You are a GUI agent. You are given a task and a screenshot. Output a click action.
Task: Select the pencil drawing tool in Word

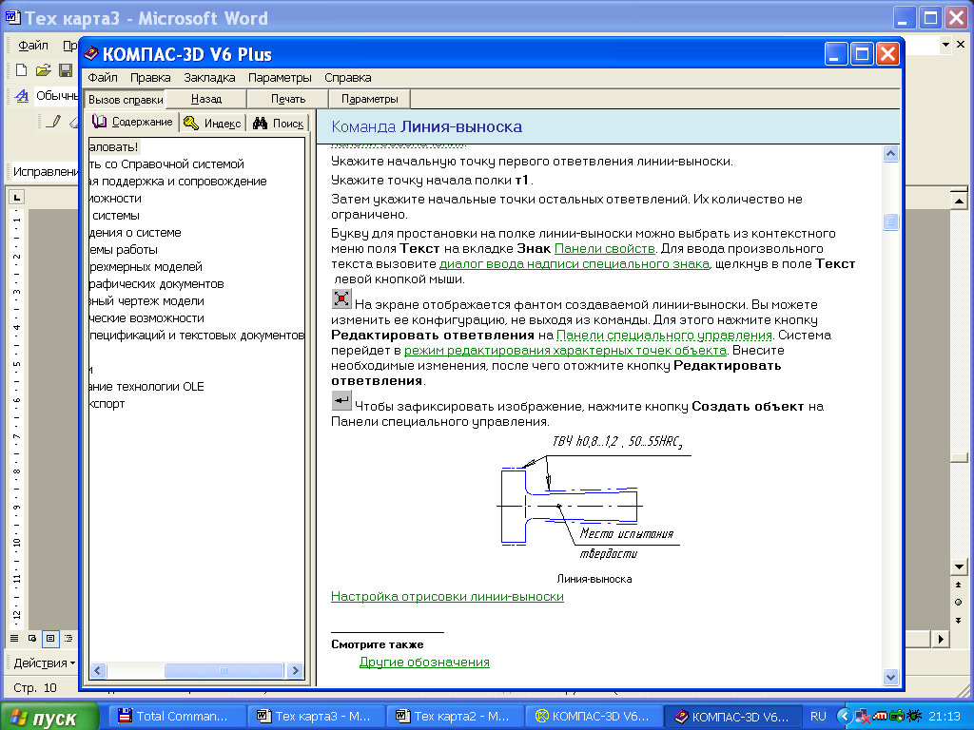(54, 121)
